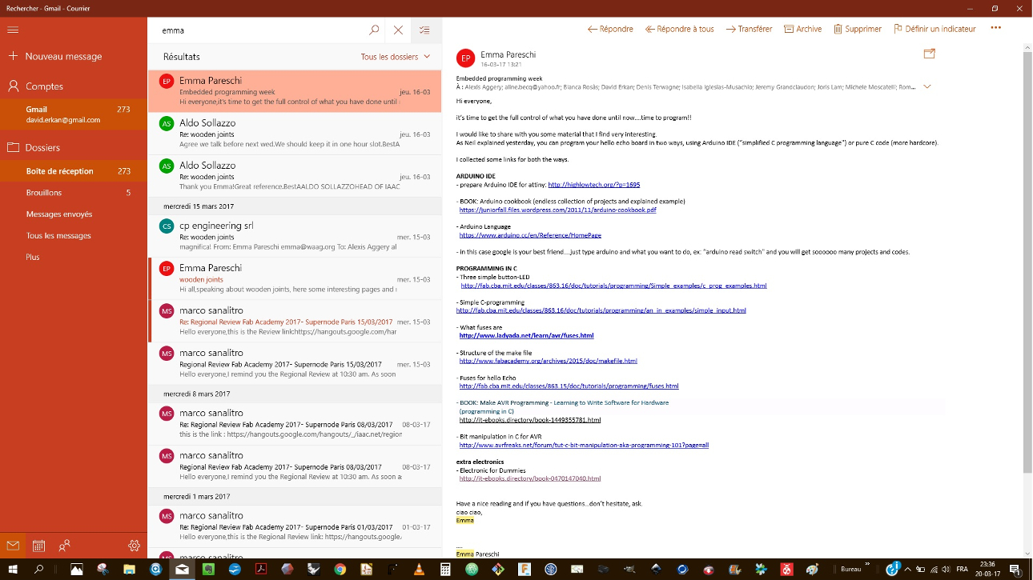Open the taskbar clock showing 23:36

pyautogui.click(x=987, y=570)
